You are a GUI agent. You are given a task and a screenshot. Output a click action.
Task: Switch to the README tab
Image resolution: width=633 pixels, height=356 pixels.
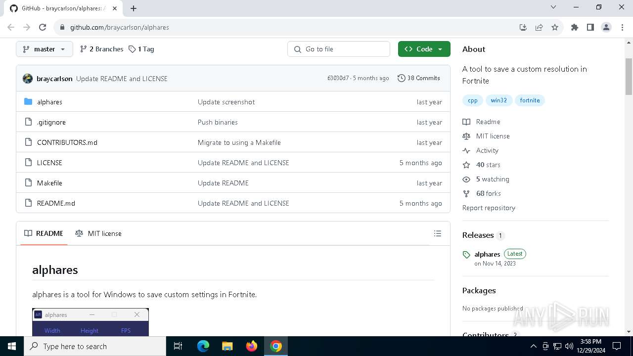44,233
